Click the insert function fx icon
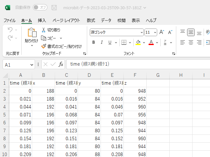The height and width of the screenshot is (157, 210). click(61, 64)
